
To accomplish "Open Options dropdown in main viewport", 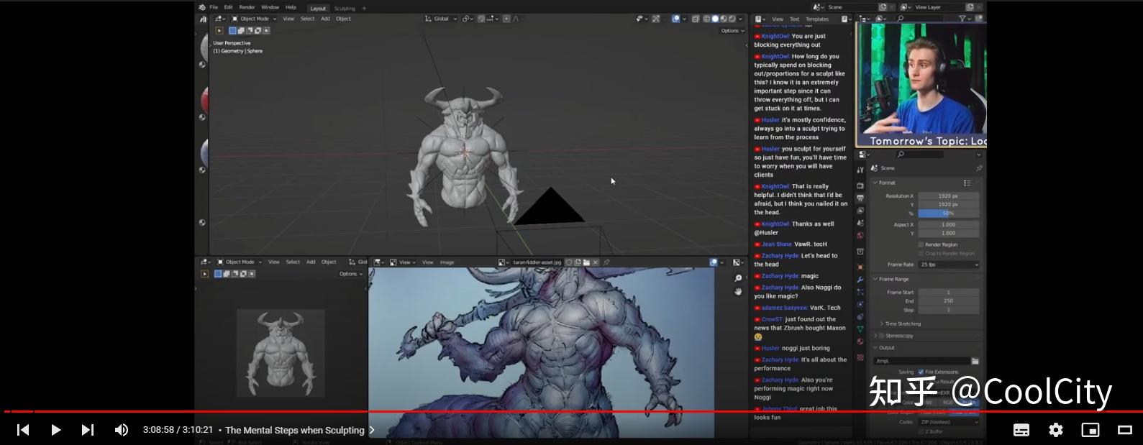I will (732, 30).
